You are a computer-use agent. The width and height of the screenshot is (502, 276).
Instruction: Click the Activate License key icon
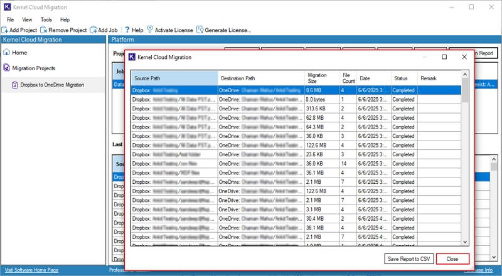(150, 29)
